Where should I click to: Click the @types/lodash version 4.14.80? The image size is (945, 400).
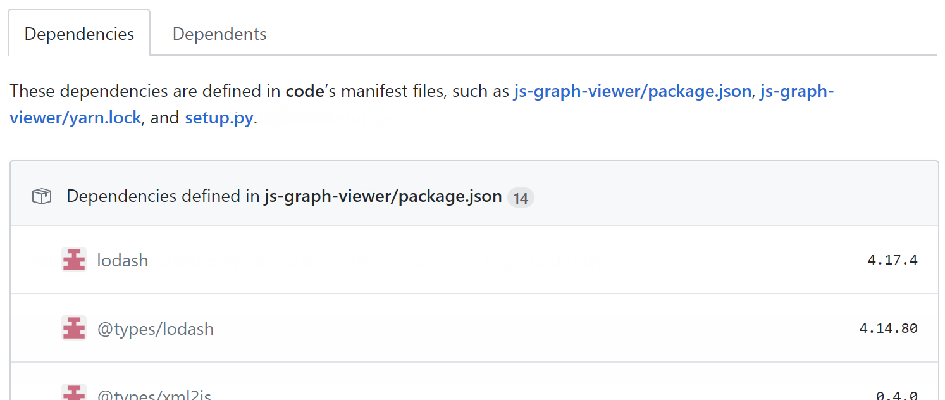(x=889, y=328)
